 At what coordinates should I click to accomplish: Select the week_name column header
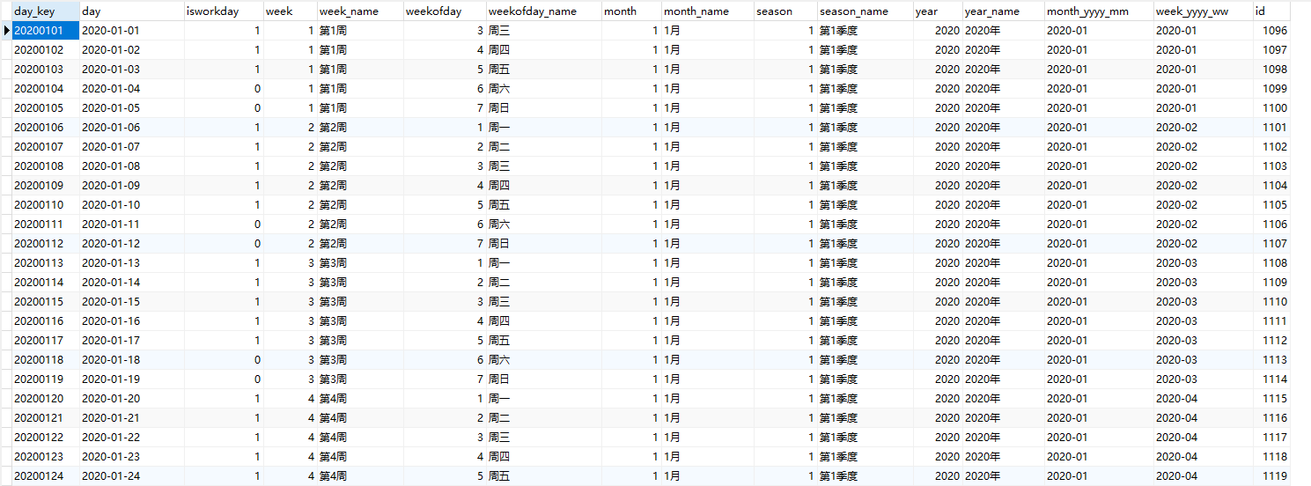(x=360, y=11)
